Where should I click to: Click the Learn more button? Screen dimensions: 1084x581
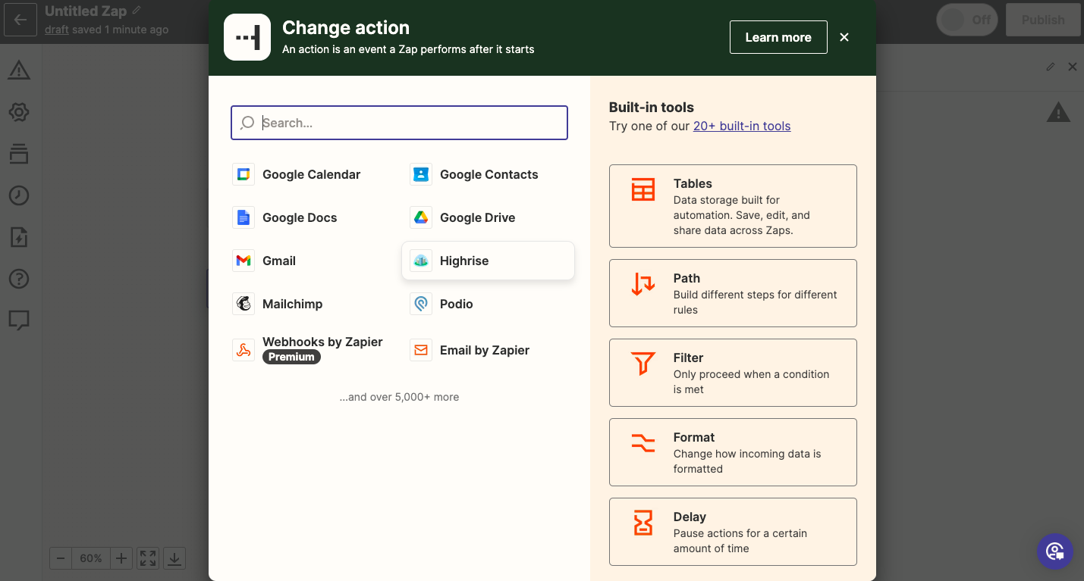(778, 37)
